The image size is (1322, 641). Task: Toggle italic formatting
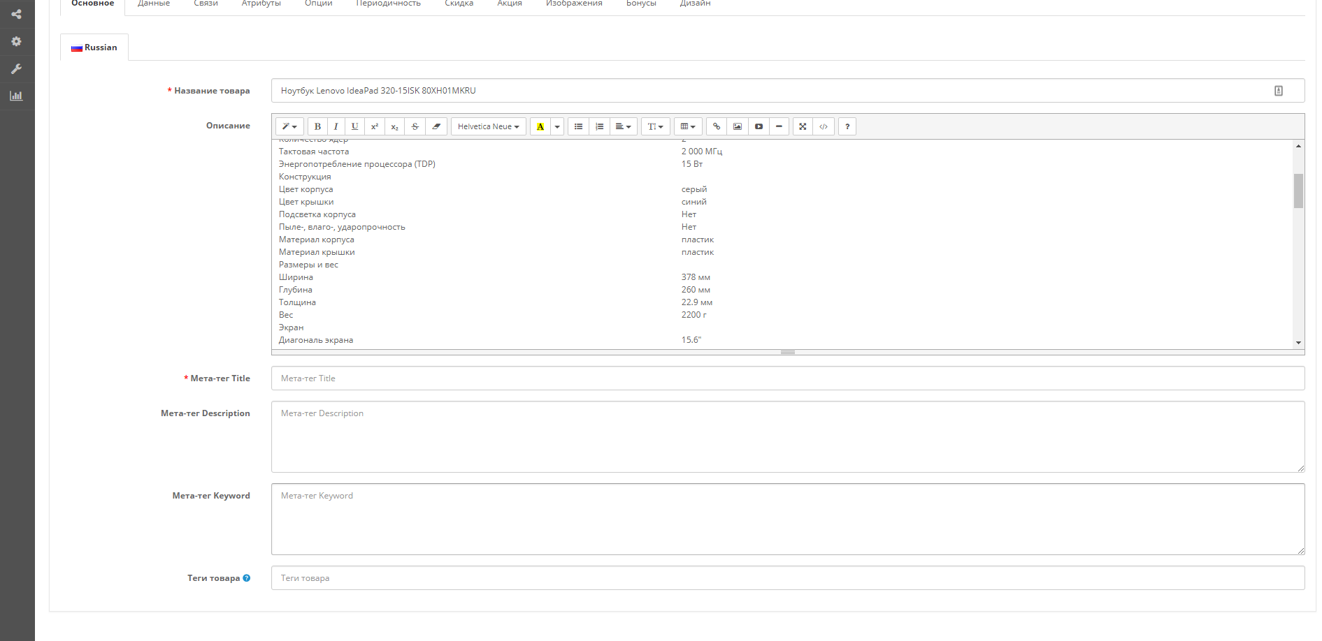[336, 126]
